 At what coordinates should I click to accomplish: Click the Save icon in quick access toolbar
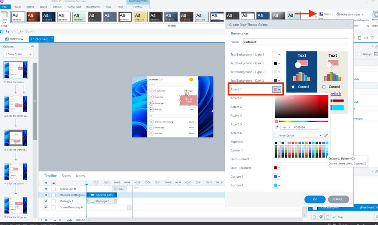[2, 32]
